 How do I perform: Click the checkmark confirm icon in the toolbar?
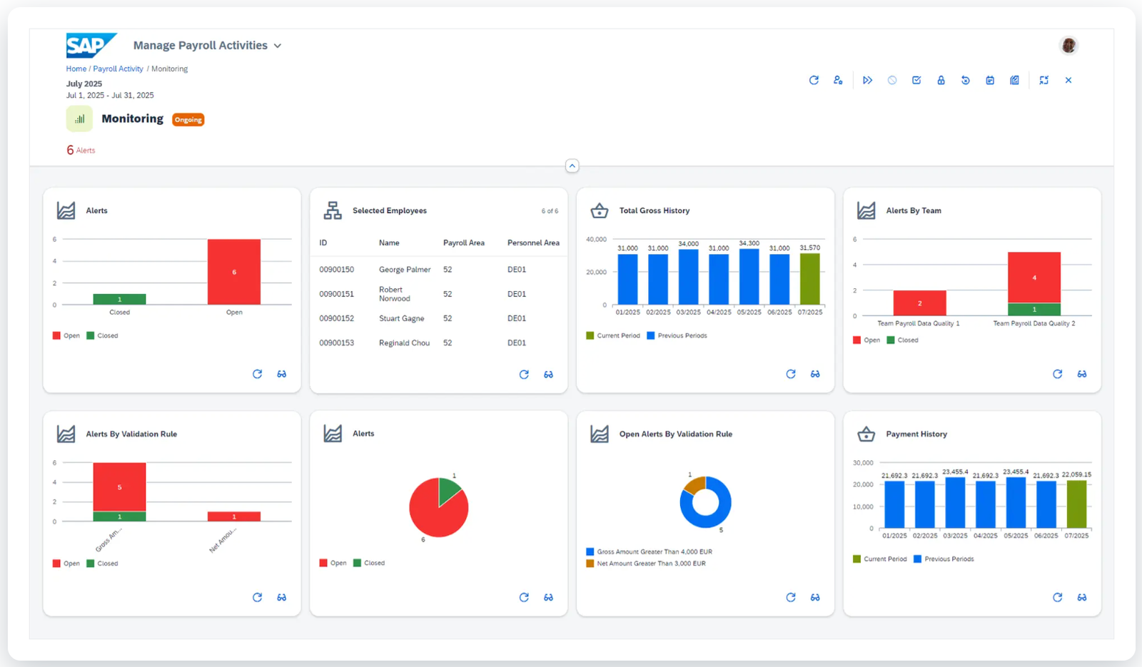tap(916, 81)
